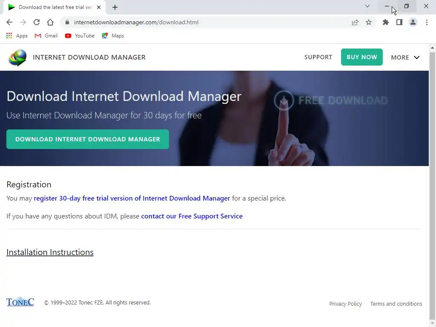436x327 pixels.
Task: Open Chrome three-dot menu
Action: click(427, 22)
